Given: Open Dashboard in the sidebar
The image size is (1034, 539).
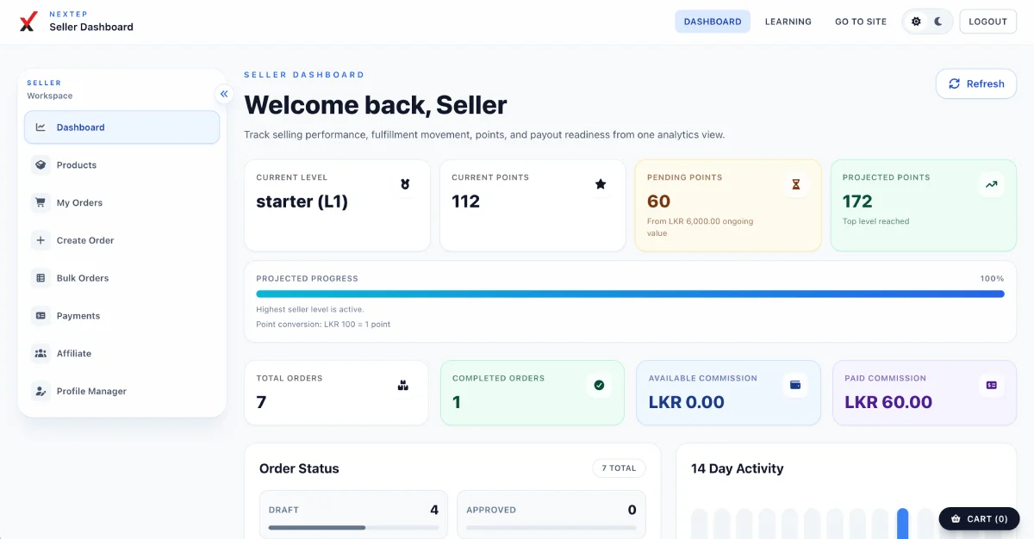Looking at the screenshot, I should pos(121,127).
